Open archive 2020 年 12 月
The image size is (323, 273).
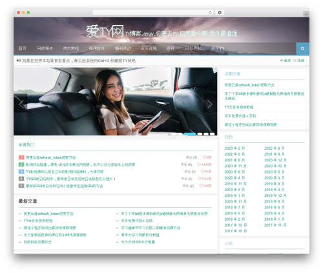(x=275, y=160)
